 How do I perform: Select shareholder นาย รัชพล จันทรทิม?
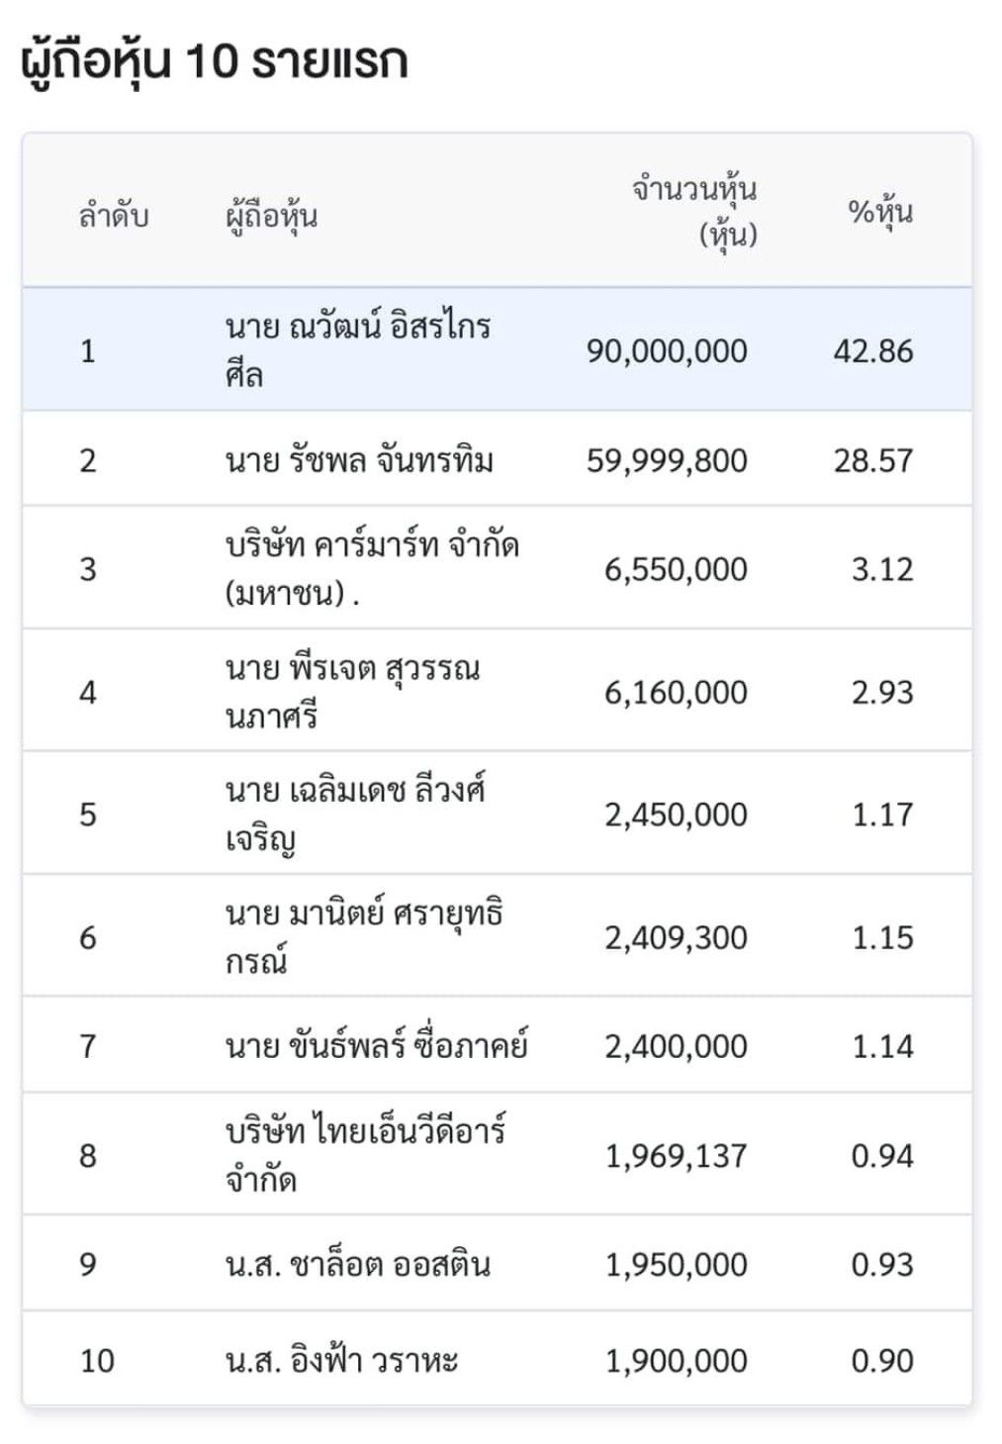point(497,459)
